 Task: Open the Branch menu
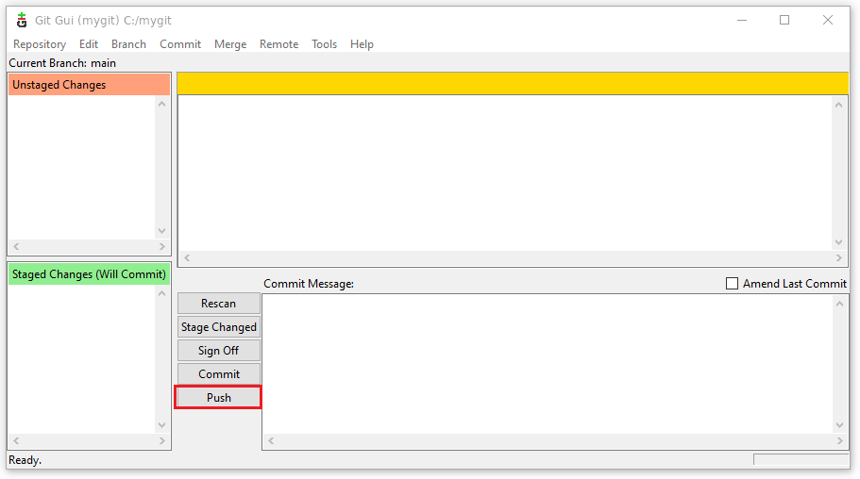pyautogui.click(x=128, y=44)
